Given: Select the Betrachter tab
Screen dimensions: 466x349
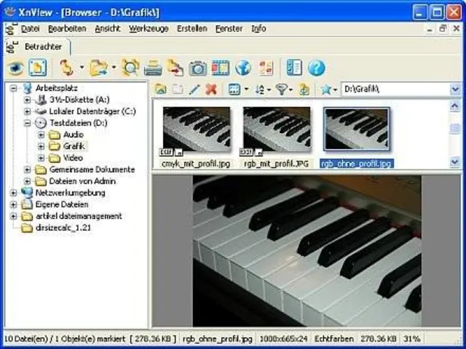Looking at the screenshot, I should [x=37, y=47].
